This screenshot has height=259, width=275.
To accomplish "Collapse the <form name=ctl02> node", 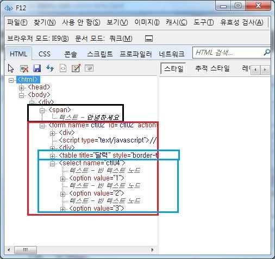I will point(42,126).
